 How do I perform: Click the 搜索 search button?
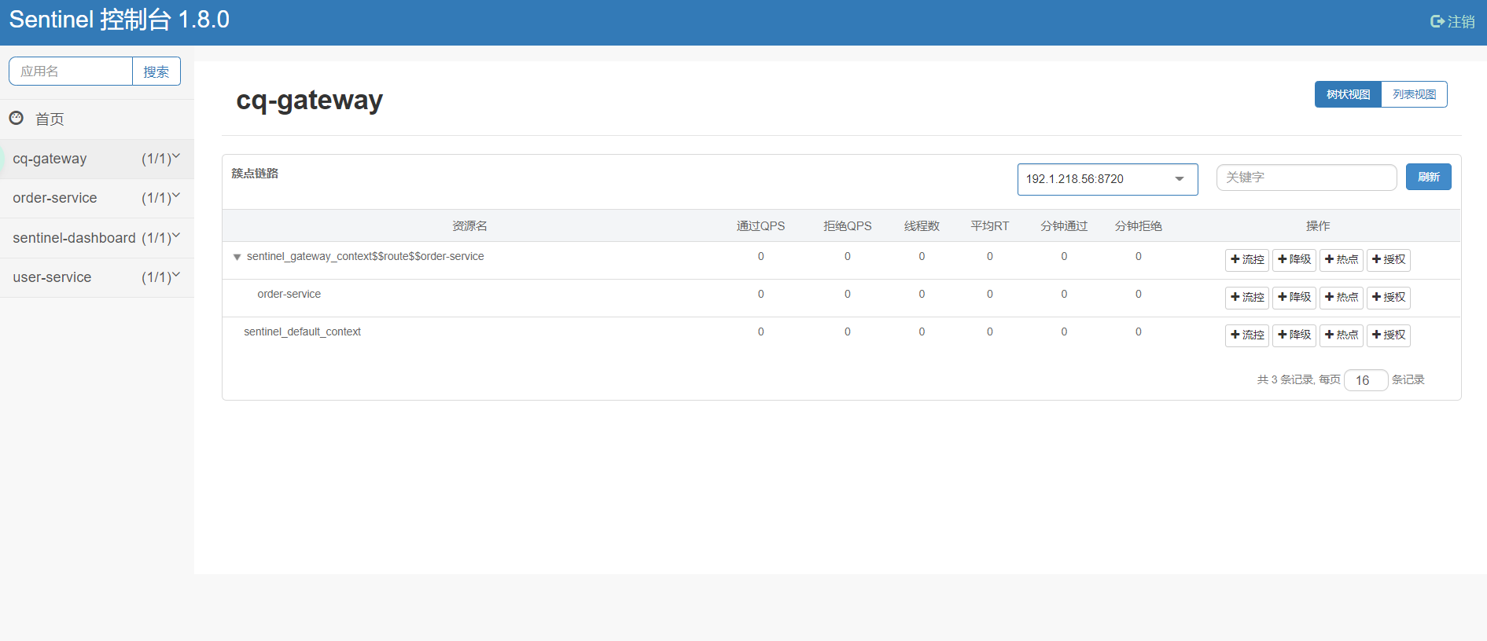coord(156,71)
